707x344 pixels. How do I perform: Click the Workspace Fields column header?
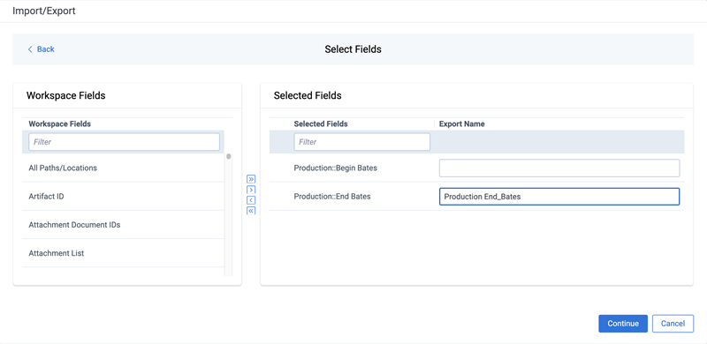(59, 123)
